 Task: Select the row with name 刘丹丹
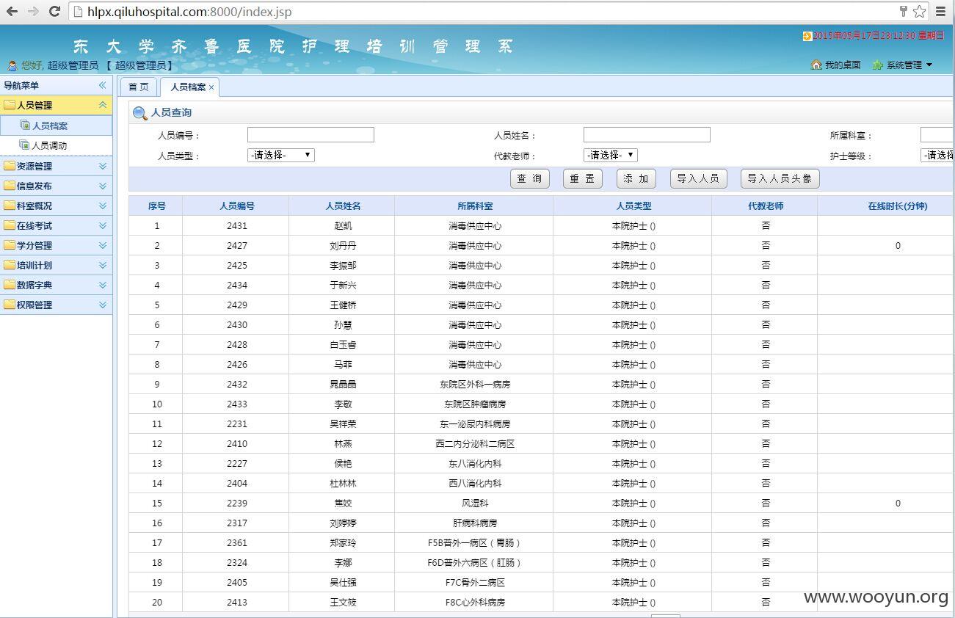point(542,245)
